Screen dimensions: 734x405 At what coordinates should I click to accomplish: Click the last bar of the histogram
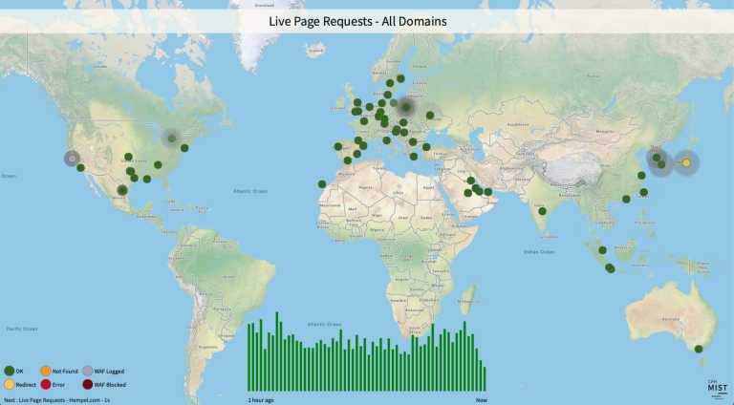coord(485,379)
